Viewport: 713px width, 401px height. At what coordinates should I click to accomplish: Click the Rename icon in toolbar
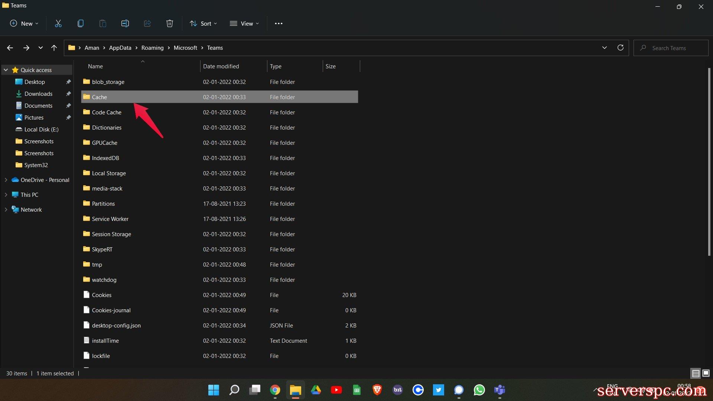[125, 23]
